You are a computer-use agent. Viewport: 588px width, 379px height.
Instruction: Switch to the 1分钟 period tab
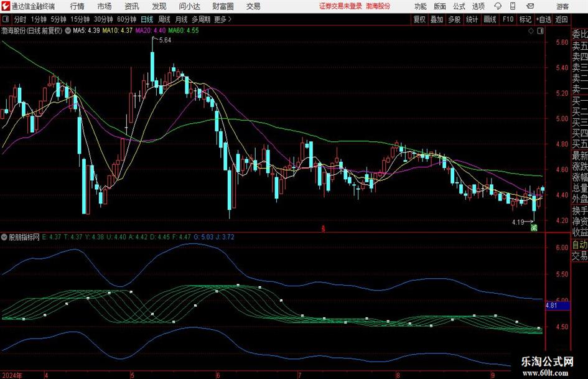pyautogui.click(x=39, y=19)
